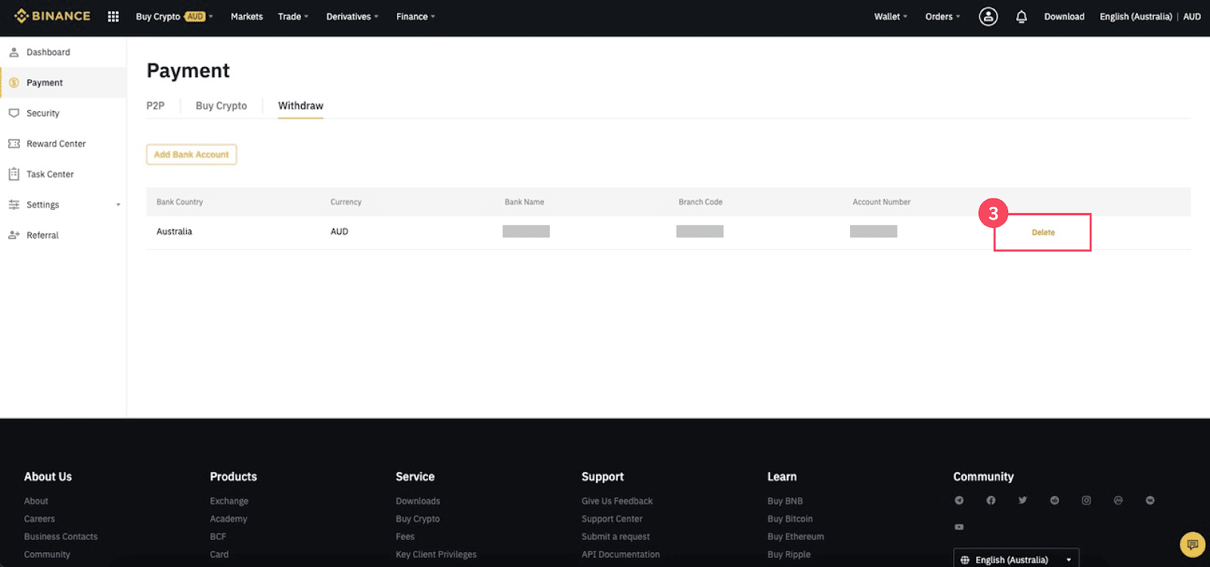The width and height of the screenshot is (1210, 567).
Task: Open the Buy Bitcoin footer link
Action: [x=790, y=519]
